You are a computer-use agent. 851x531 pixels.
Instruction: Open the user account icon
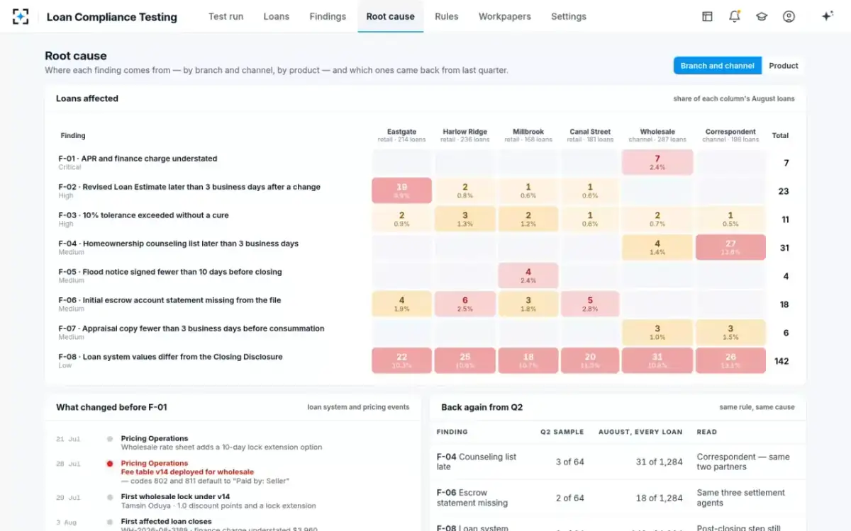point(789,16)
